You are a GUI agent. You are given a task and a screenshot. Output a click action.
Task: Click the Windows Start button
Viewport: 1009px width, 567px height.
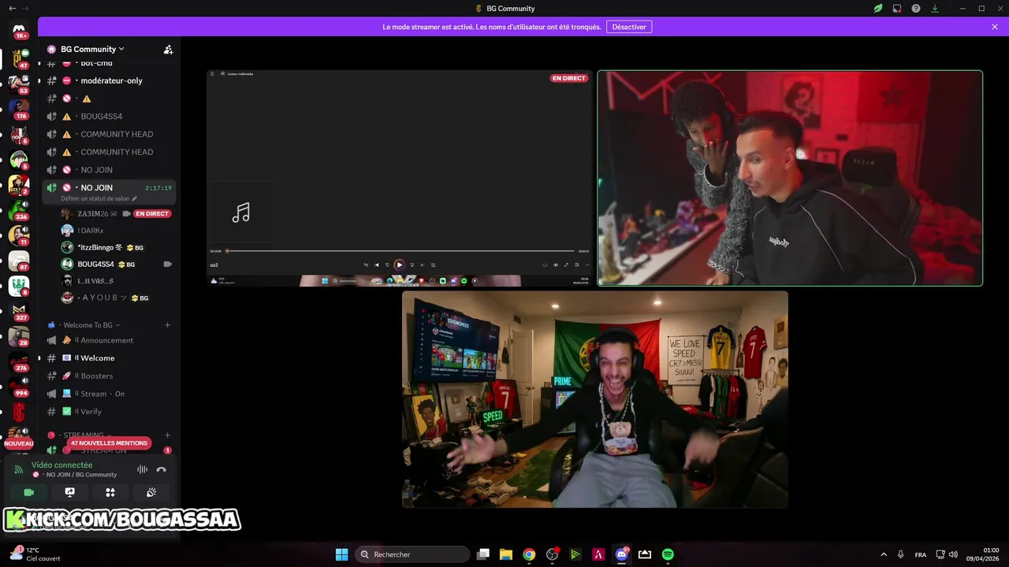tap(341, 554)
